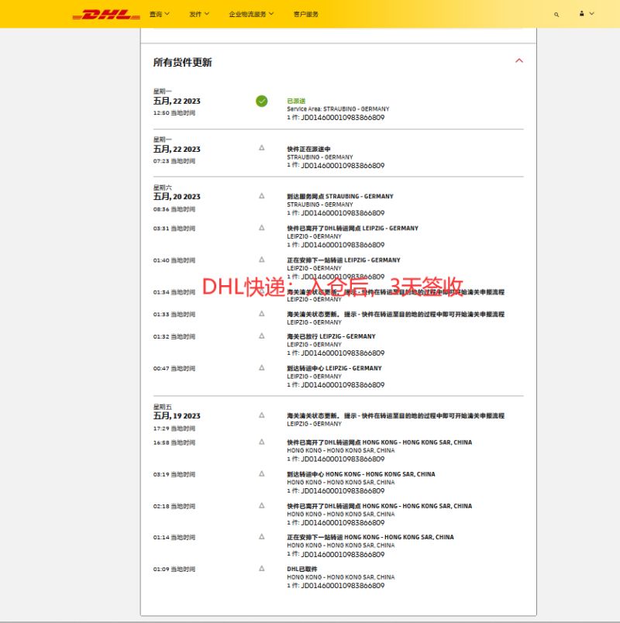Screen dimensions: 620x623
Task: Expand the account dropdown chevron
Action: 592,13
